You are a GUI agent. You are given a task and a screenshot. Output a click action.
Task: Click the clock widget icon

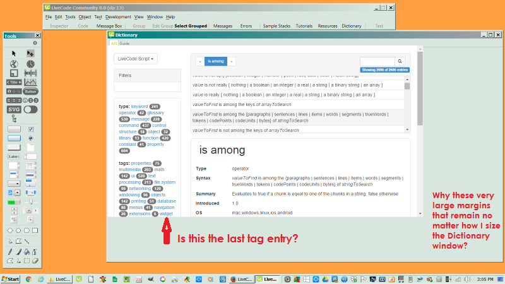point(30,64)
